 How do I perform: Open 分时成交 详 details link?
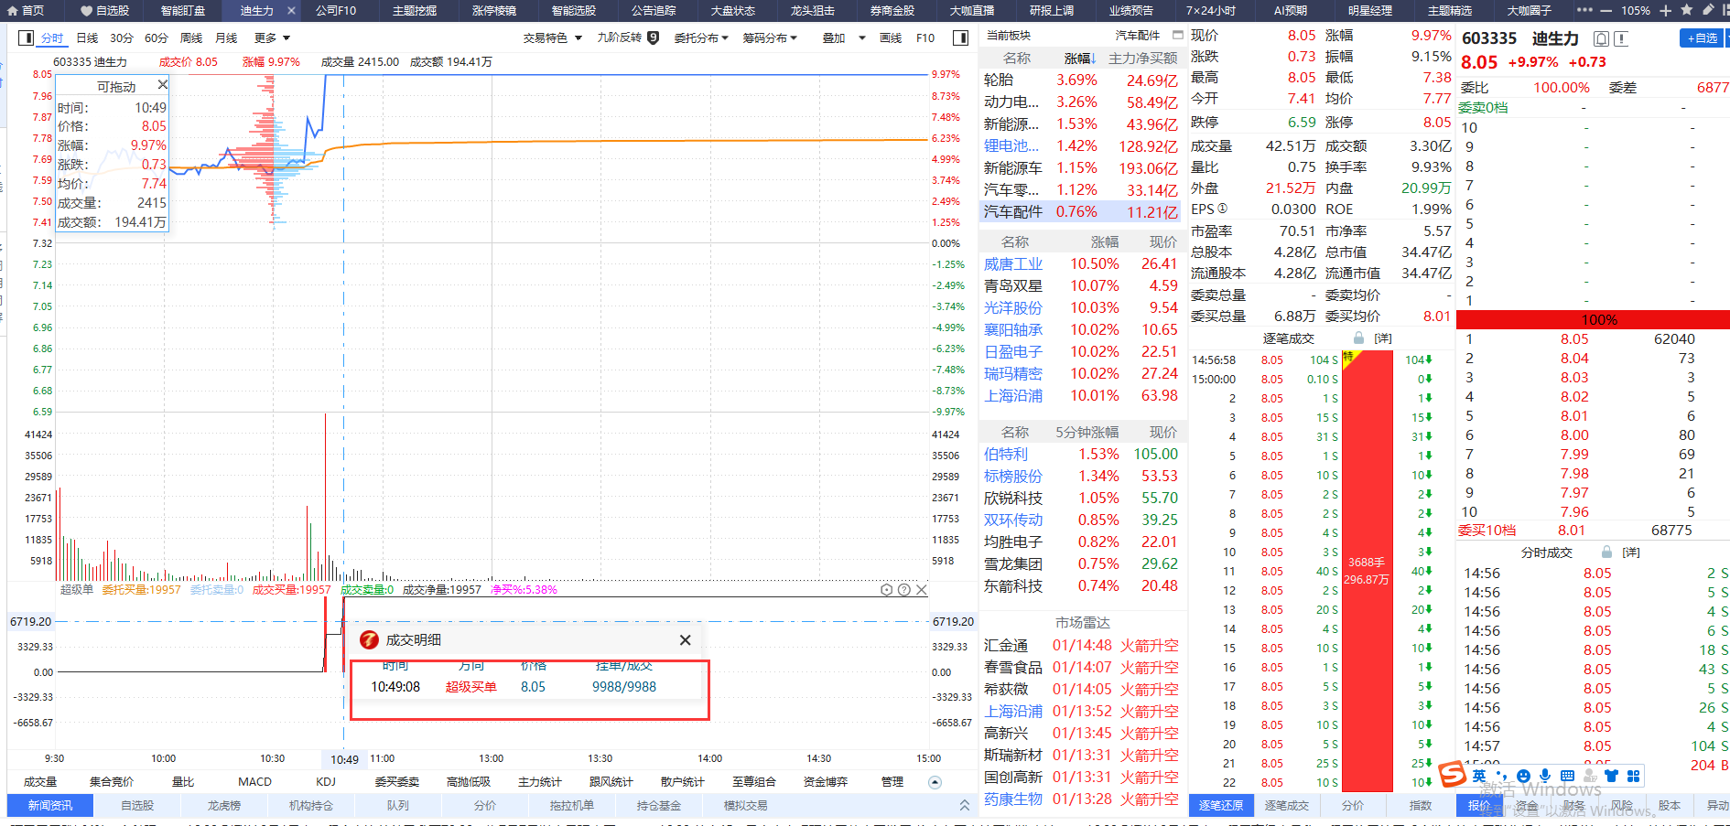click(x=1631, y=552)
